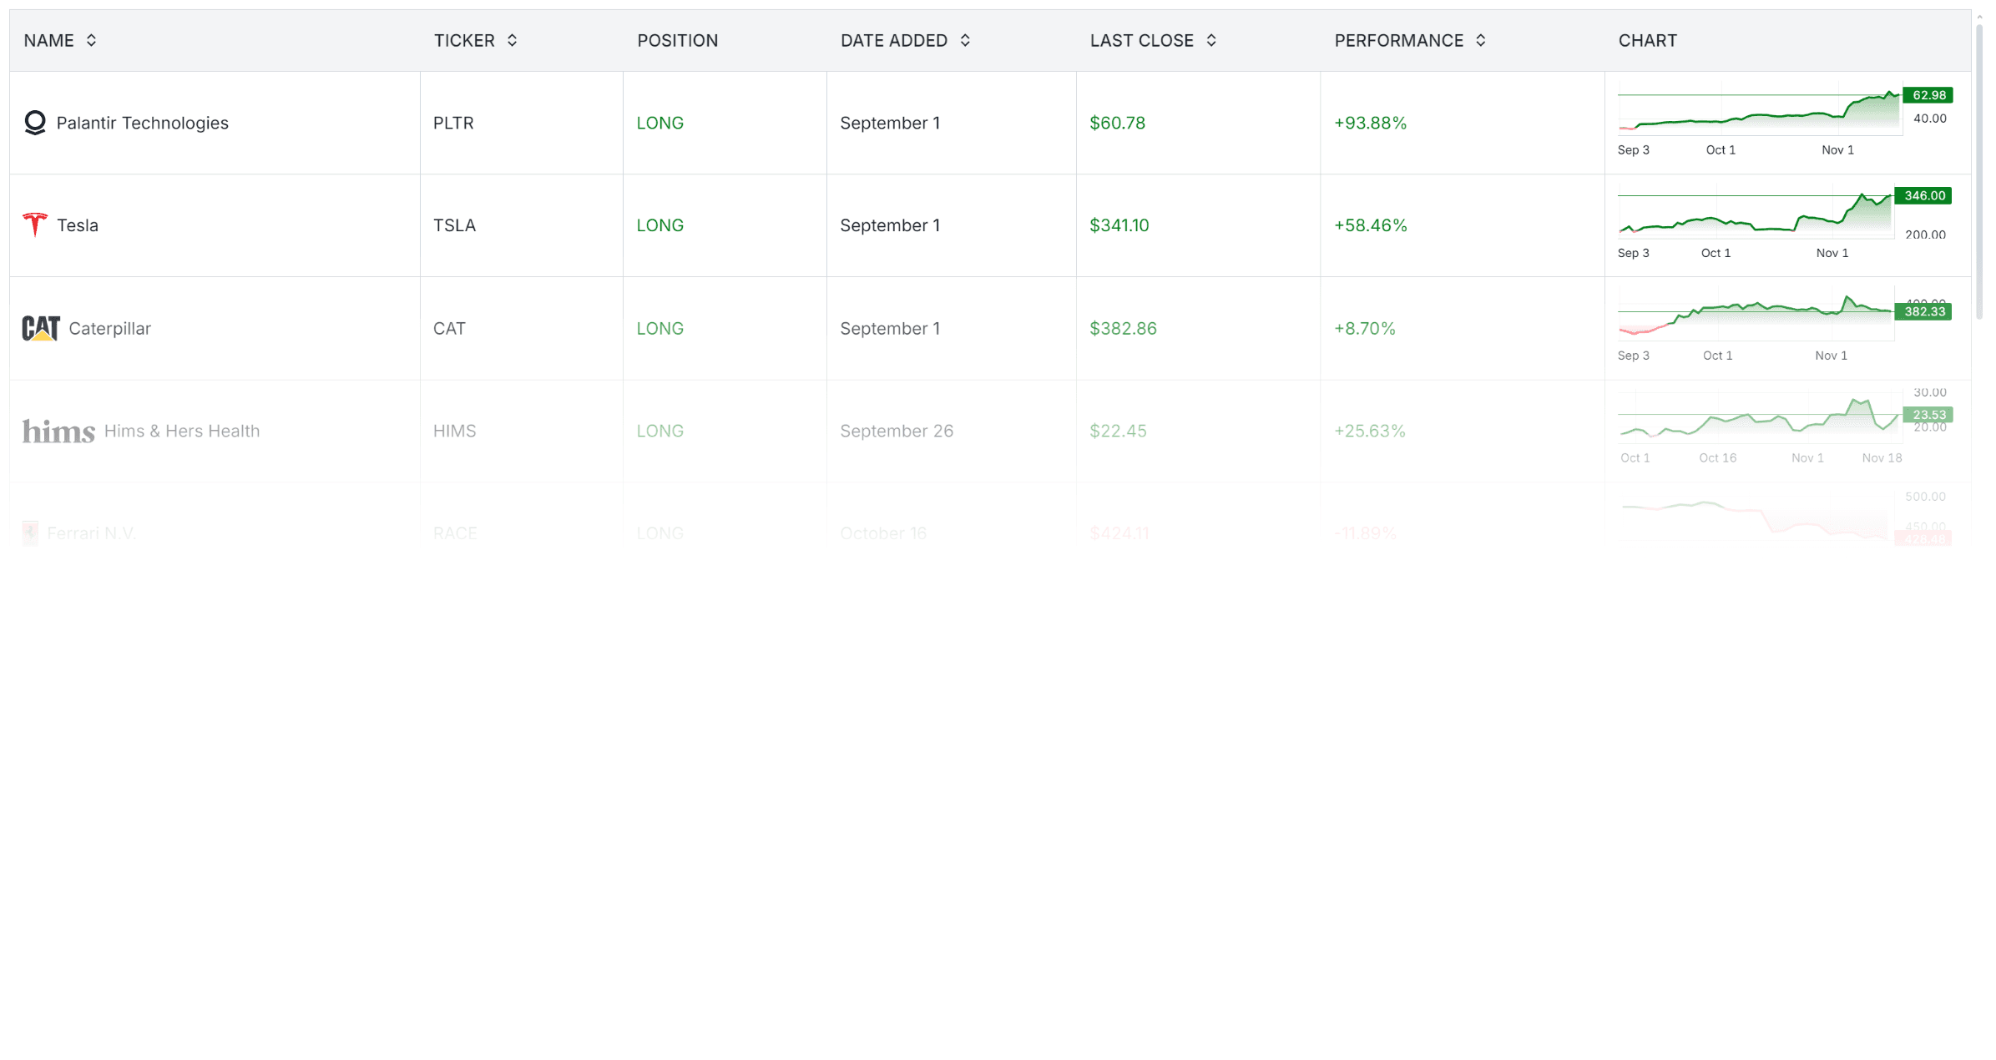This screenshot has width=1996, height=1060.
Task: Click LONG position in the Caterpillar row
Action: point(659,328)
